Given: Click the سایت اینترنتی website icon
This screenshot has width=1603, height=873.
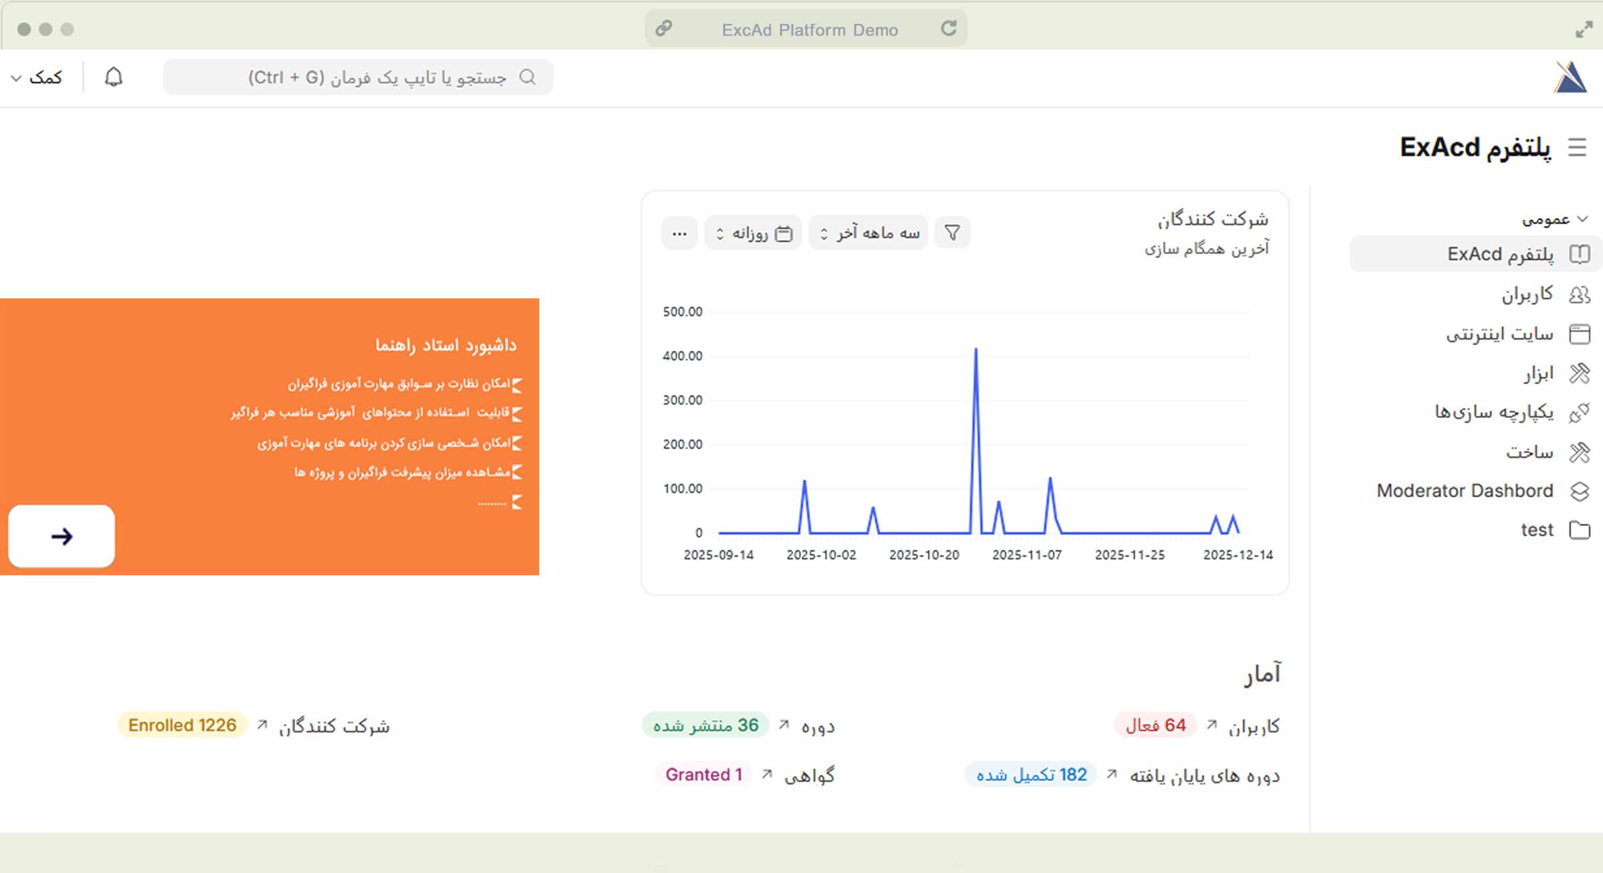Looking at the screenshot, I should pos(1580,333).
